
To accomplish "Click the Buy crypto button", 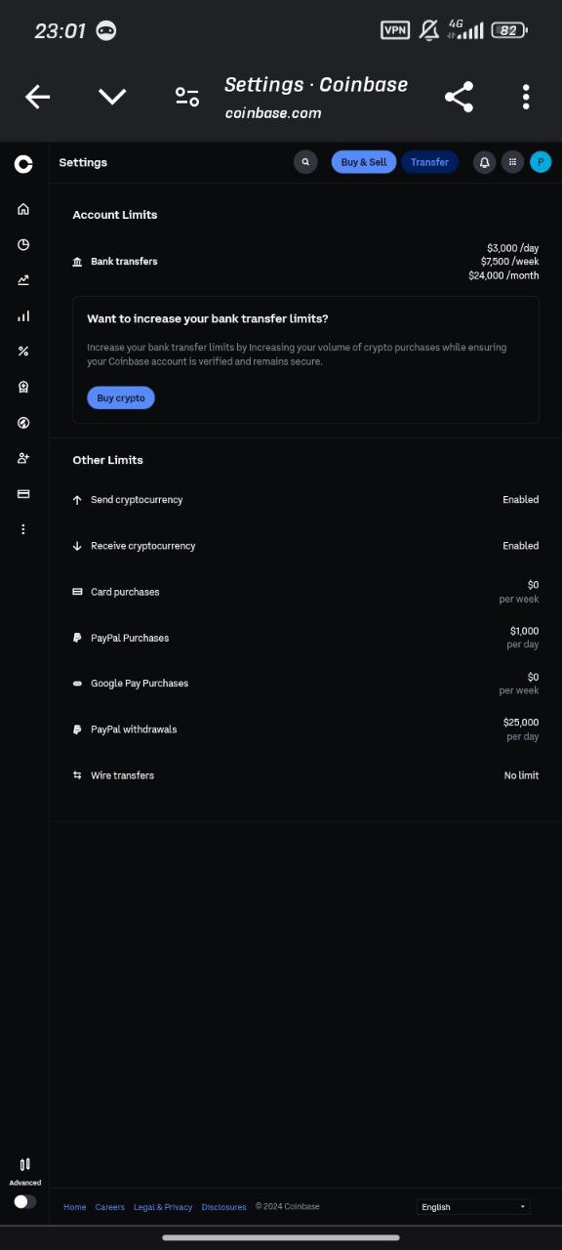I will 121,398.
